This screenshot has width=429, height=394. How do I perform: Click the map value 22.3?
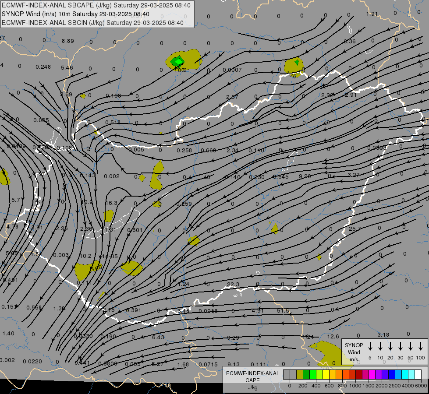(233, 285)
